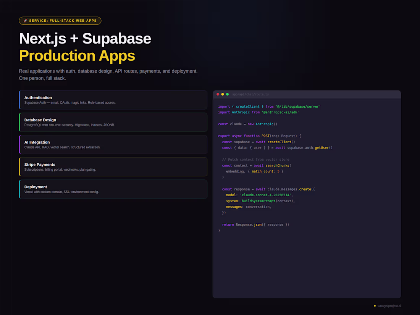Click the 'Next.js + Supabase' heading
420x315 pixels.
(85, 39)
